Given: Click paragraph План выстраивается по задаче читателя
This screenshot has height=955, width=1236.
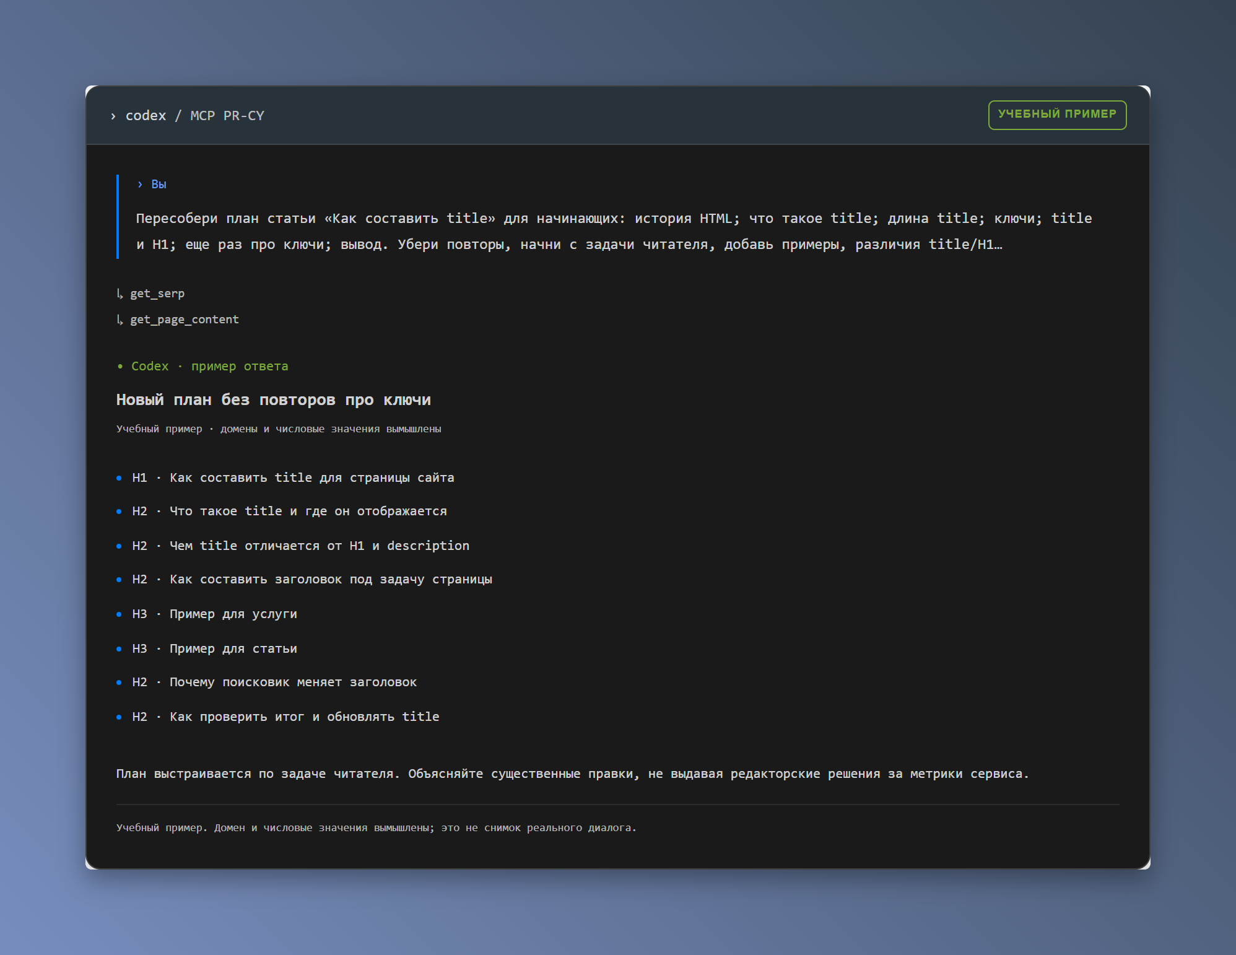Looking at the screenshot, I should click(x=572, y=774).
